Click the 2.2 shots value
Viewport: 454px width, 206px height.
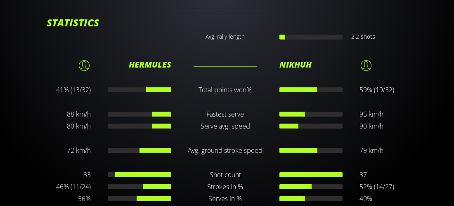tap(363, 37)
